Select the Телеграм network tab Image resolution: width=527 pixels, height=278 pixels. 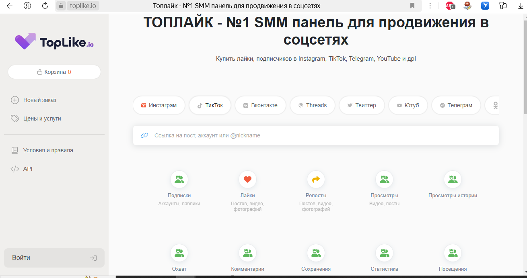click(456, 105)
